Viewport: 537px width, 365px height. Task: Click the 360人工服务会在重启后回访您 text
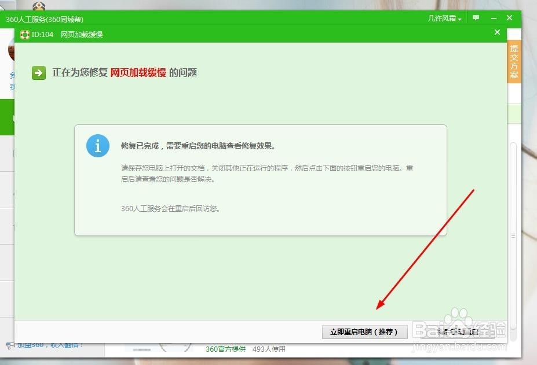coord(170,209)
